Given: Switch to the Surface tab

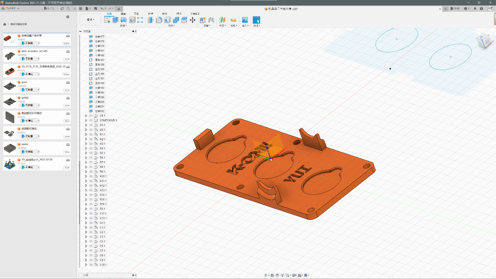Looking at the screenshot, I should [123, 14].
